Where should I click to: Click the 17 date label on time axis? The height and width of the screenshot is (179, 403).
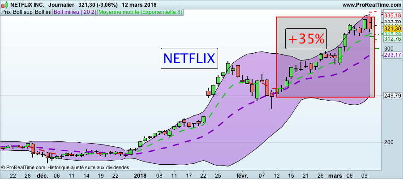[x=189, y=176]
